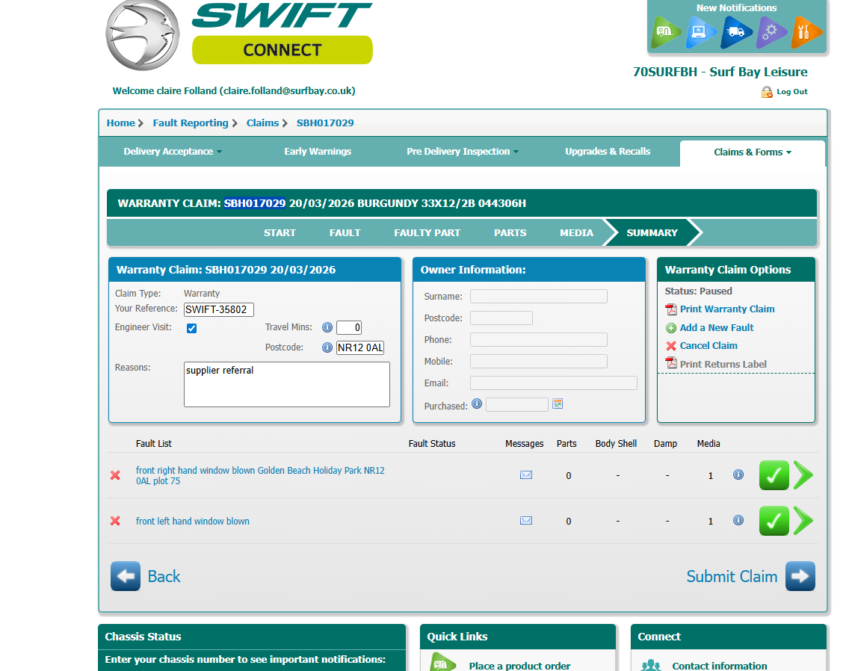Viewport: 849px width, 671px height.
Task: Open messages for front right hand window fault
Action: click(x=525, y=475)
